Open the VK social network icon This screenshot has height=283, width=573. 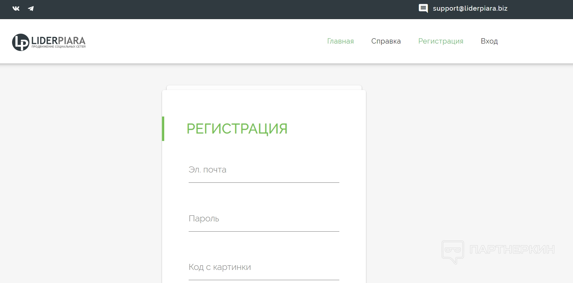tap(16, 9)
